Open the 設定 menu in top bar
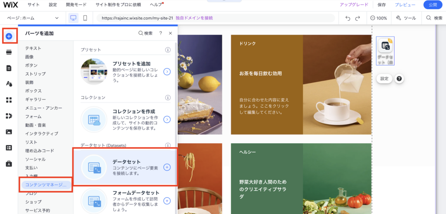This screenshot has height=214, width=446. [53, 5]
